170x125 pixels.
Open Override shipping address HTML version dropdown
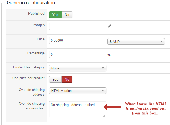pos(78,91)
